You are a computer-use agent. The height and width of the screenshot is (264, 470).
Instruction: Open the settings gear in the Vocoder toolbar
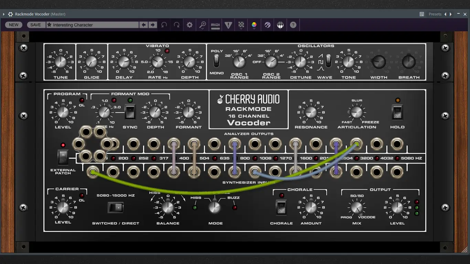(x=190, y=25)
